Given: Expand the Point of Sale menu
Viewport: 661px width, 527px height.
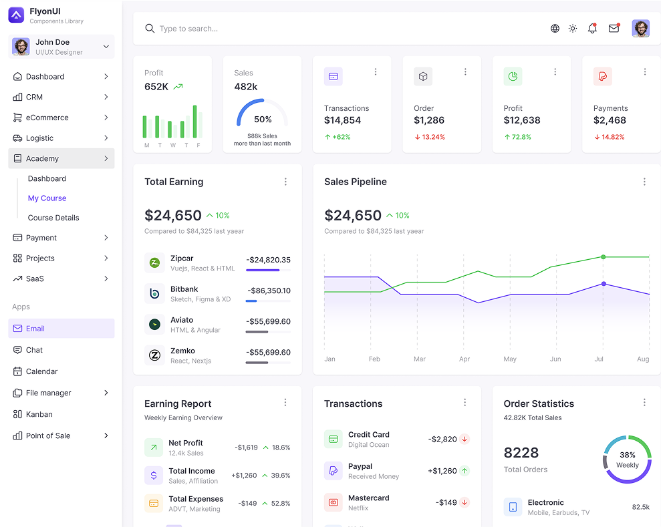Looking at the screenshot, I should click(61, 435).
